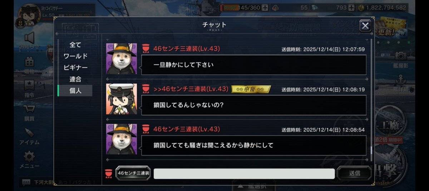Click the 46センチ三連装 recipient button
This screenshot has height=191, width=429.
click(x=133, y=173)
